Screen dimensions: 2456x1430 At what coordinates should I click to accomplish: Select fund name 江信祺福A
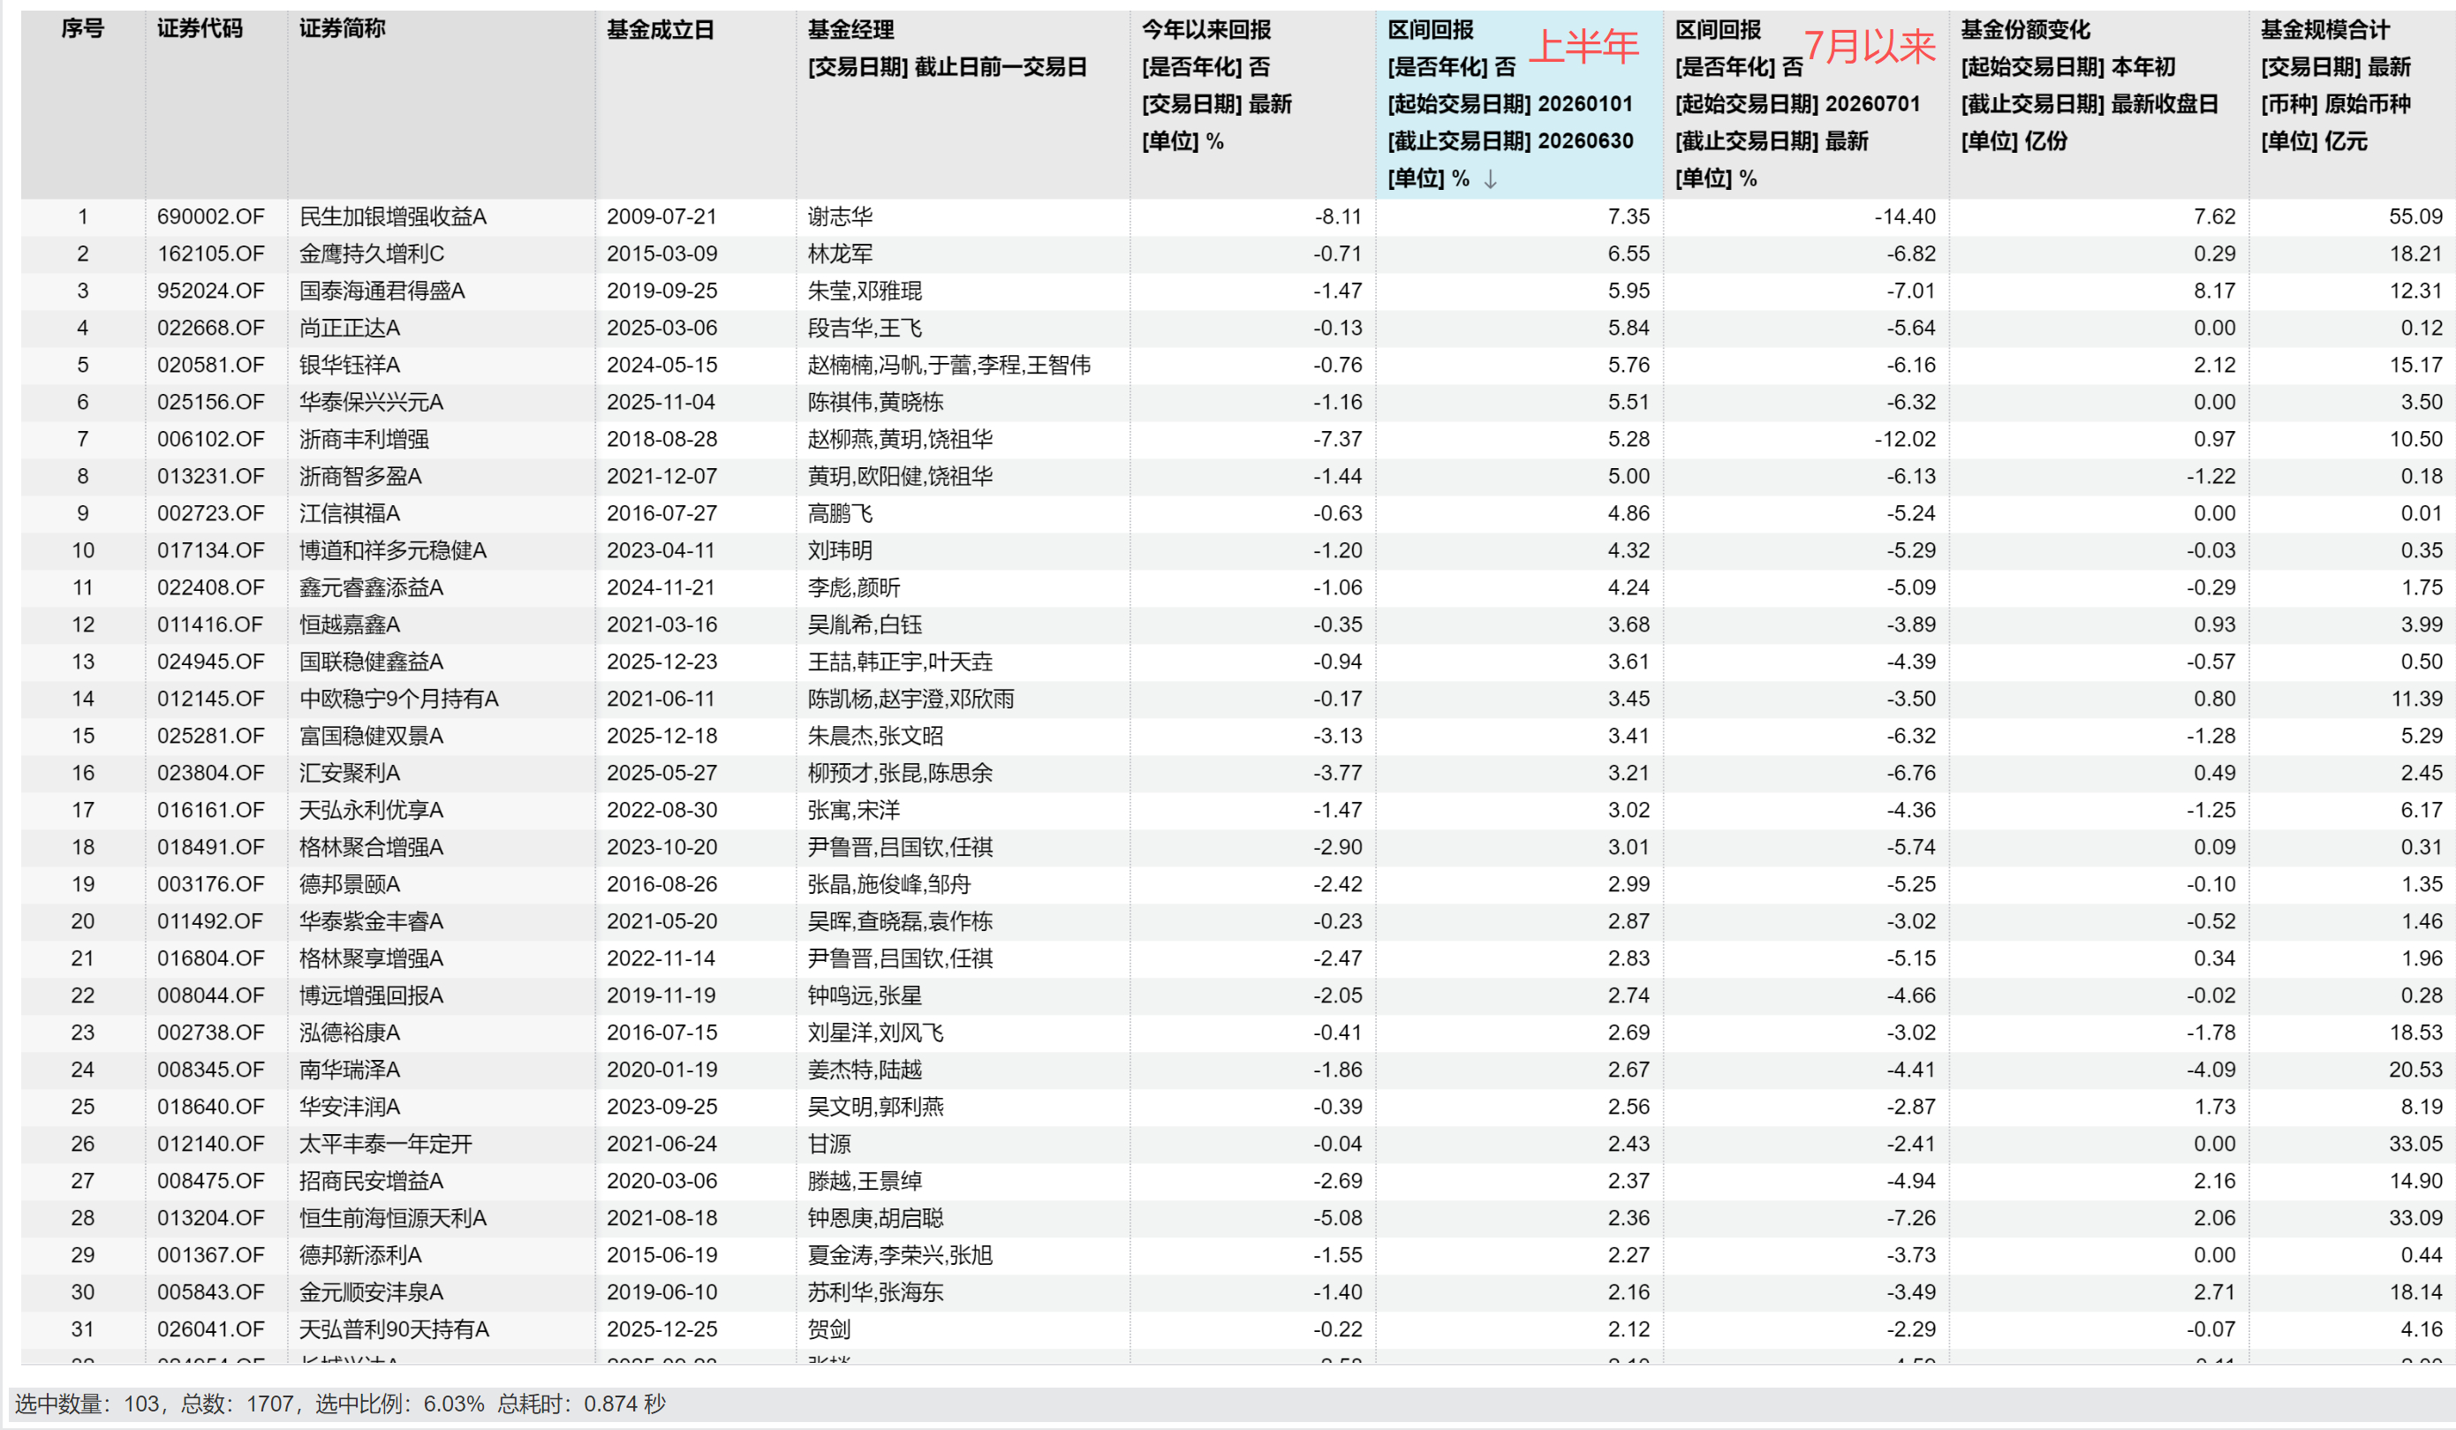[350, 513]
